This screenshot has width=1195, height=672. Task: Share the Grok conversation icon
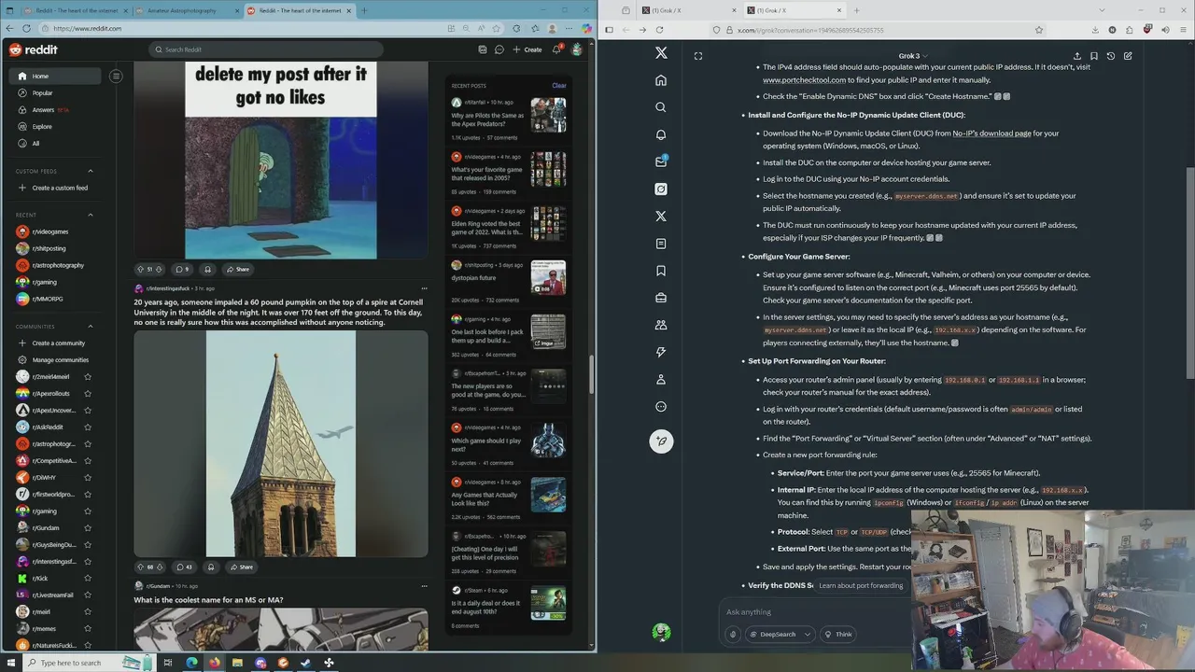pos(1077,56)
